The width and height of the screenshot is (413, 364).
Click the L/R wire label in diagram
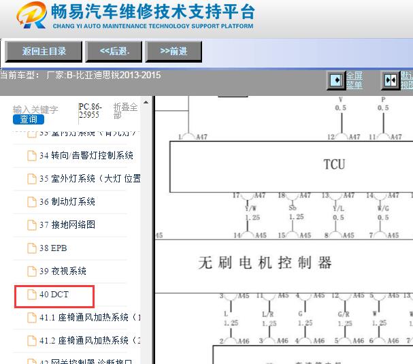coord(268,314)
